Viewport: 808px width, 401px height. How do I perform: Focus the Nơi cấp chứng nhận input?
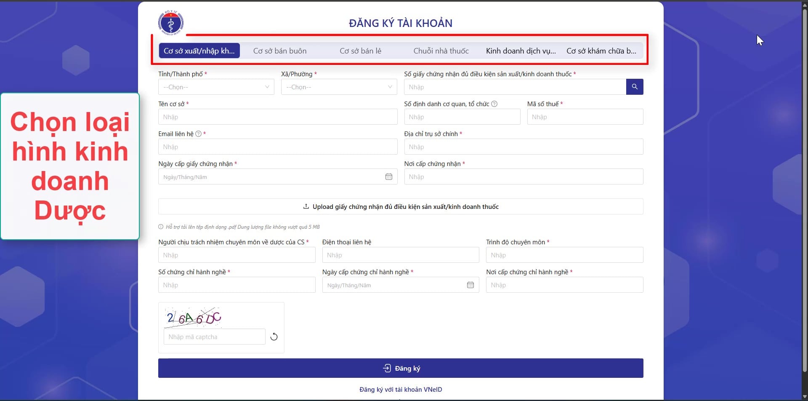coord(524,176)
